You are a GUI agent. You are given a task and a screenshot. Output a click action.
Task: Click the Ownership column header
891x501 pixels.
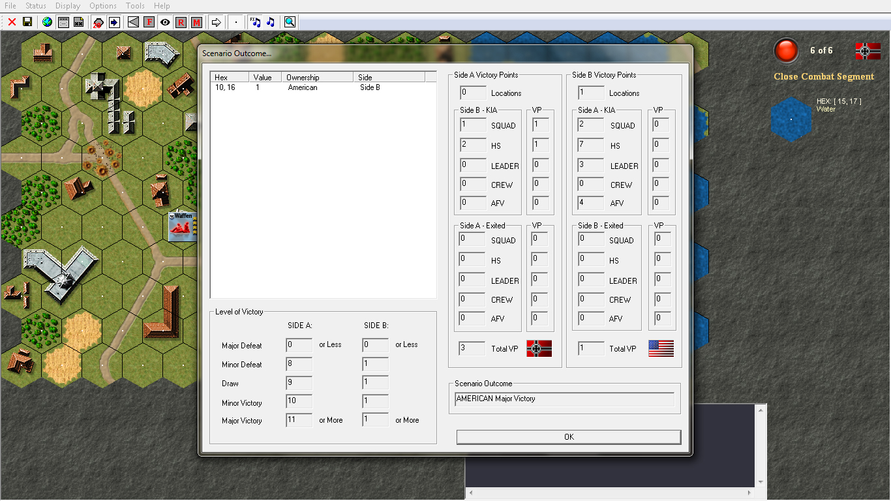[x=318, y=78]
